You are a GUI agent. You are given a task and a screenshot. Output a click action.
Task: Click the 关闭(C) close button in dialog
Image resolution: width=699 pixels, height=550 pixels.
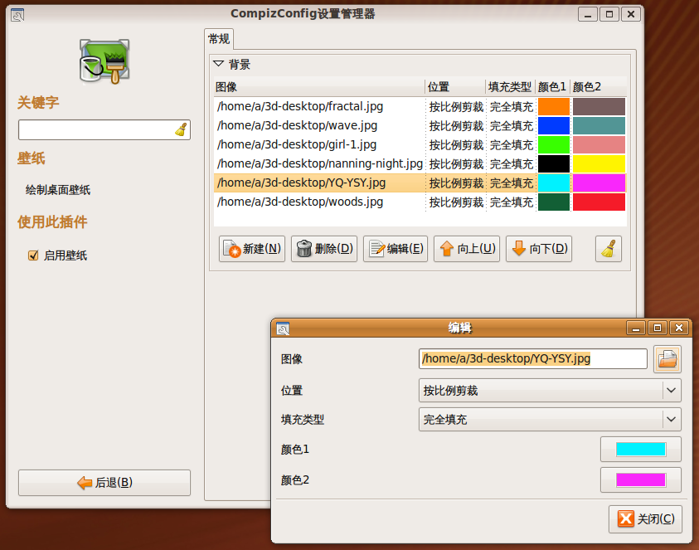click(645, 518)
